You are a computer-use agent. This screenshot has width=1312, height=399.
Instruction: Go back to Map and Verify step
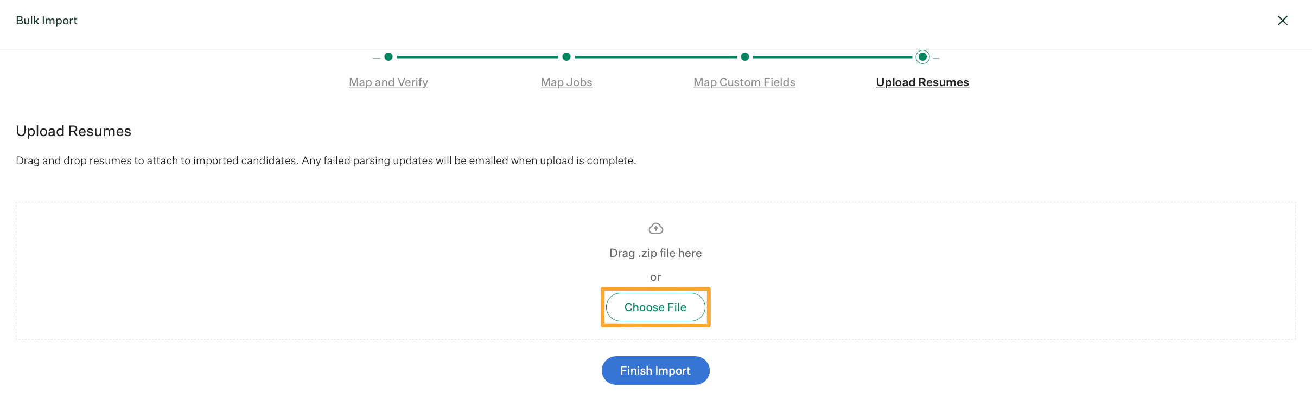(388, 82)
